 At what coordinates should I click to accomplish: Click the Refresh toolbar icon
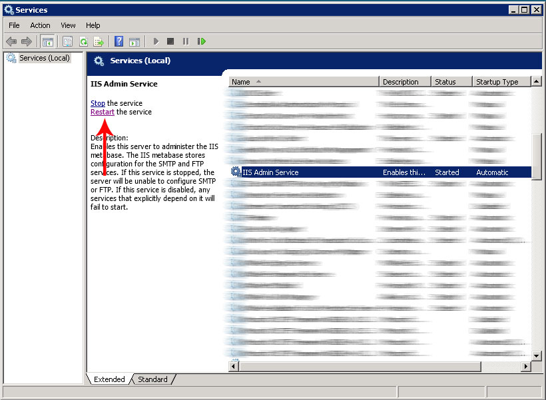pyautogui.click(x=84, y=42)
